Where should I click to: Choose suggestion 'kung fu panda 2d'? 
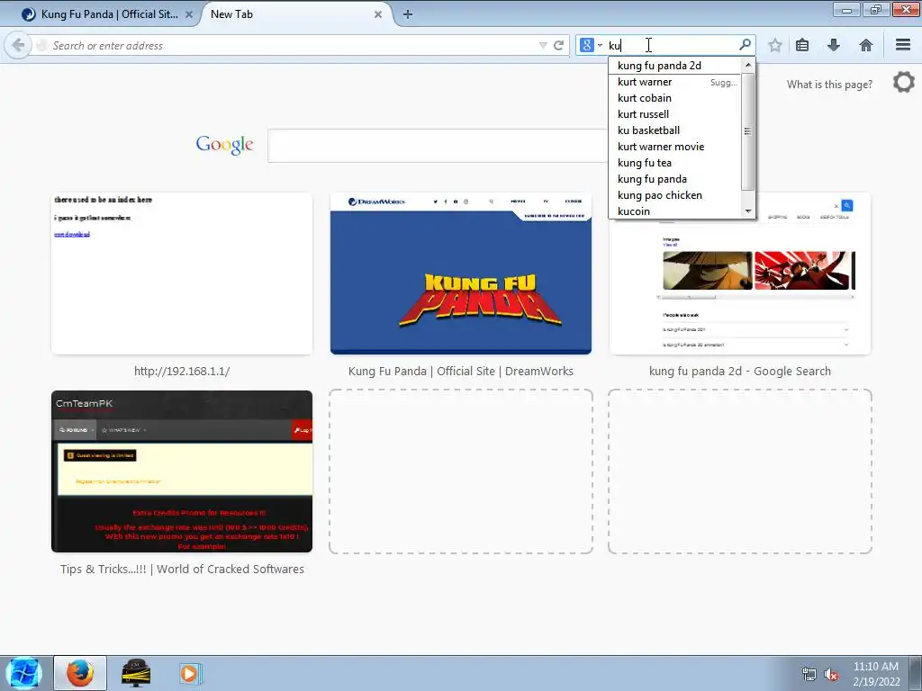[x=674, y=66]
